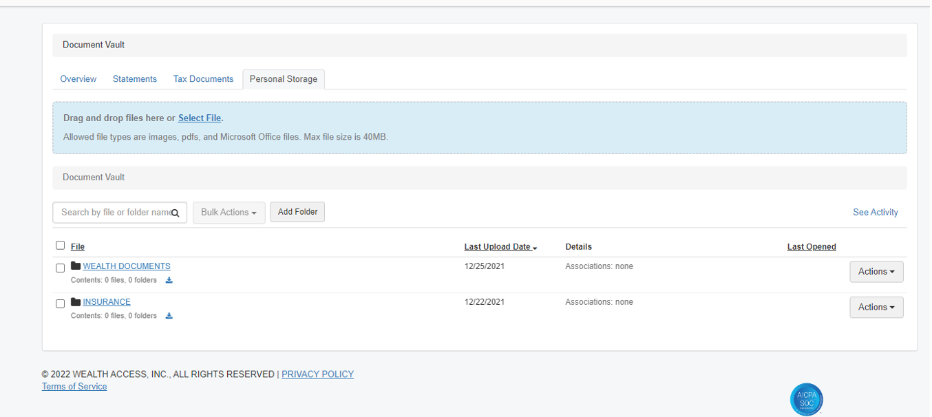Open the INSURANCE folder link

click(x=107, y=302)
